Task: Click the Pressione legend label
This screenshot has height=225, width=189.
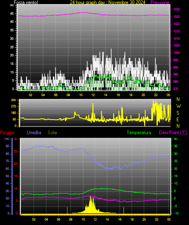Action: pyautogui.click(x=160, y=2)
